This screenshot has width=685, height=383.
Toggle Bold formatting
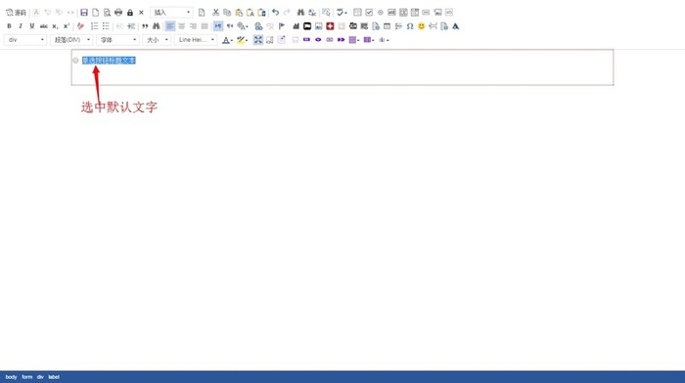click(9, 26)
